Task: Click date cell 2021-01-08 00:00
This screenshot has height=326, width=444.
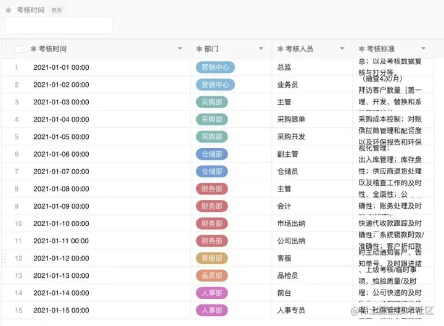Action: 61,189
